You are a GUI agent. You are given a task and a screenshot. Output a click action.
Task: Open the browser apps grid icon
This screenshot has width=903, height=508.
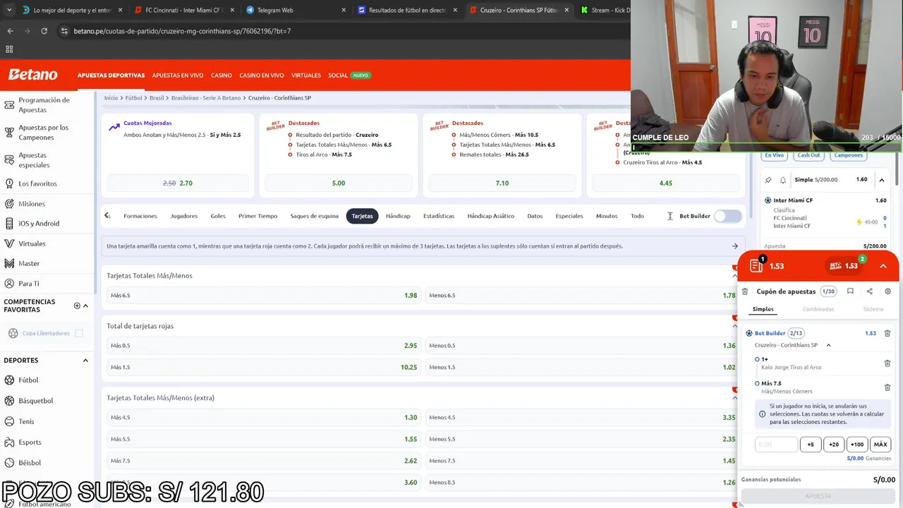(9, 49)
